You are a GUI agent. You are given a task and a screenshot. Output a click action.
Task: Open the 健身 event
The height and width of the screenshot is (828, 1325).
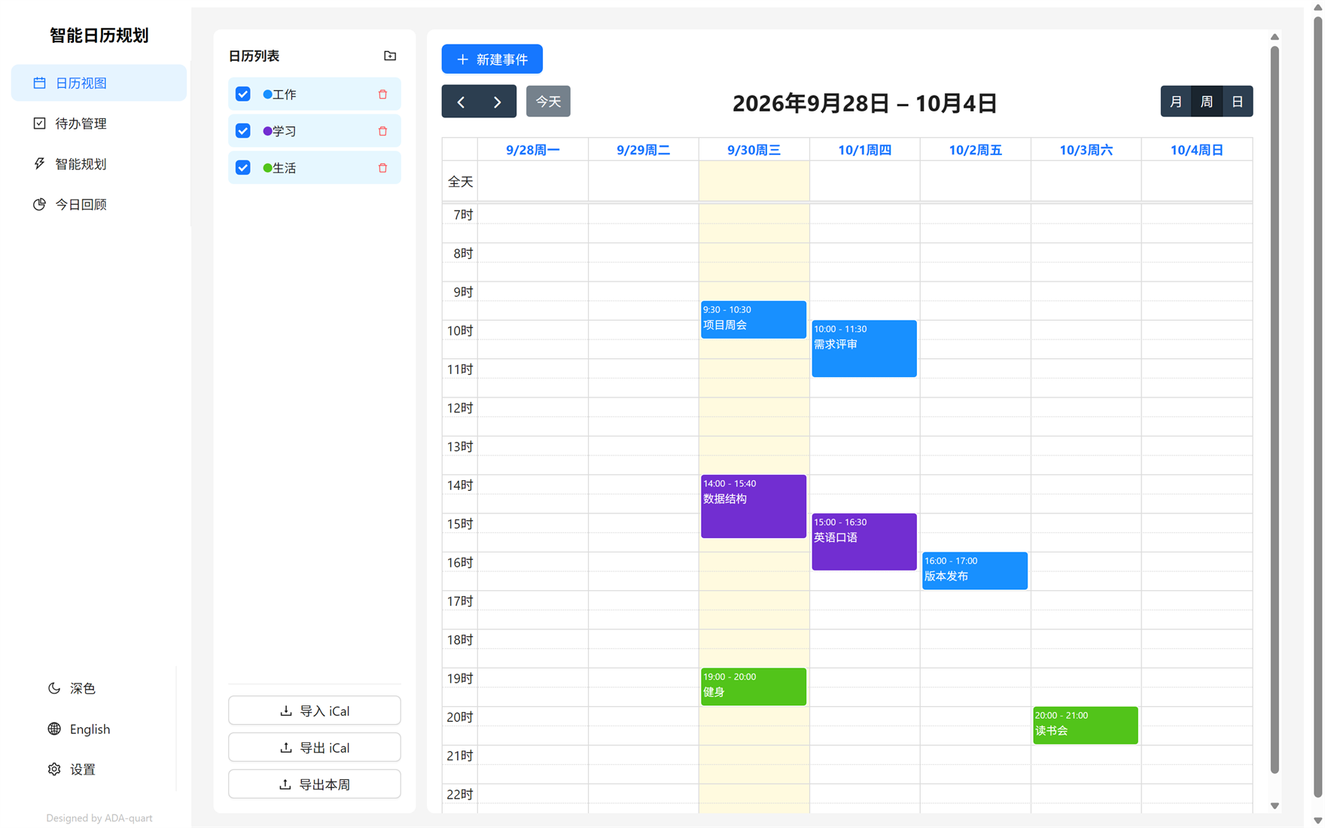point(754,686)
